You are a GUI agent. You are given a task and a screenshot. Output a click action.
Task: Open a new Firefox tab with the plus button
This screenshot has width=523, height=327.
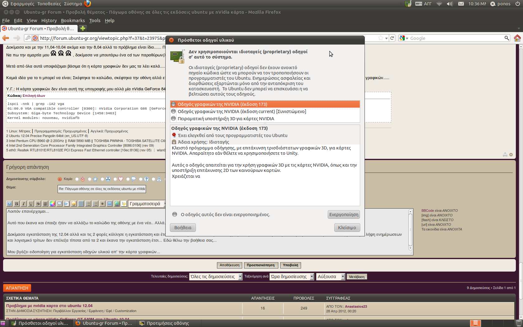point(82,28)
